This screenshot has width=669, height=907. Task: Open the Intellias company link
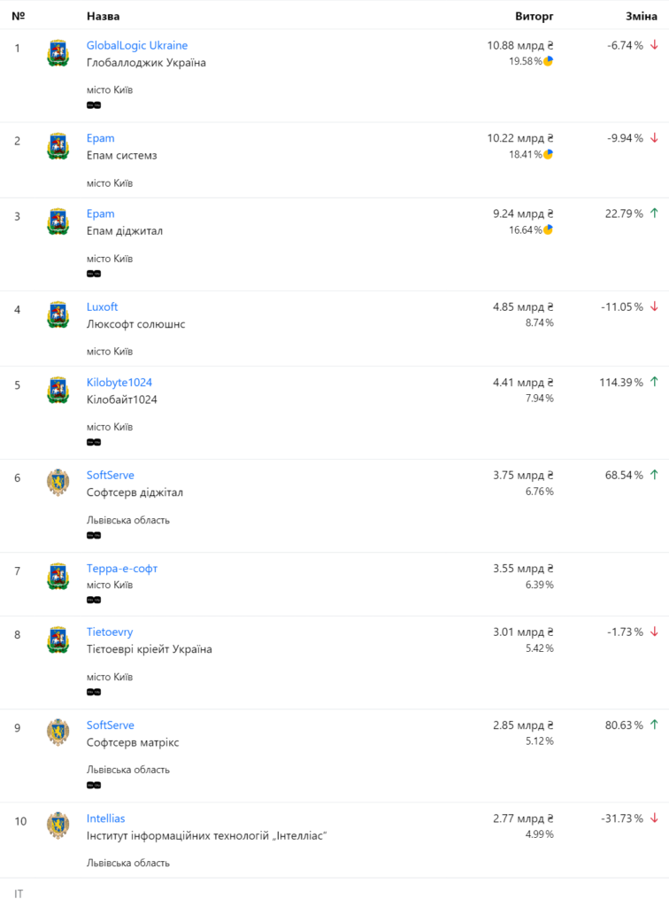click(x=105, y=818)
